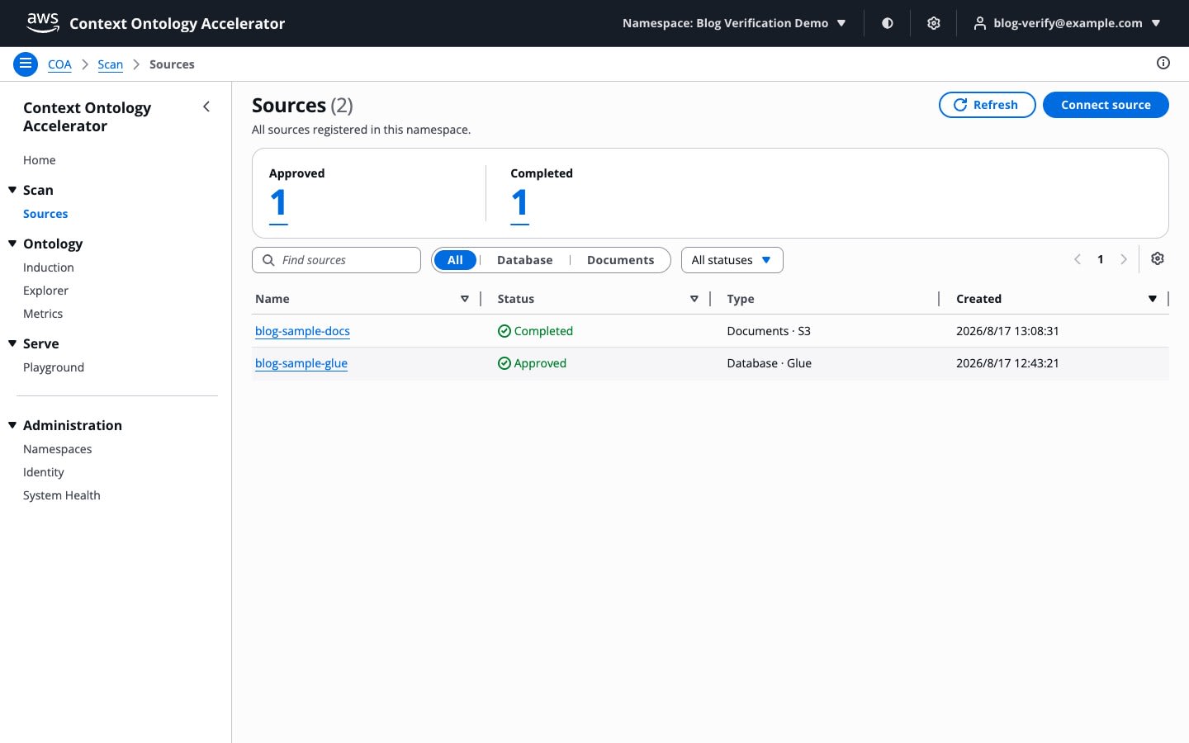
Task: Select the Documents filter segment
Action: pos(620,260)
